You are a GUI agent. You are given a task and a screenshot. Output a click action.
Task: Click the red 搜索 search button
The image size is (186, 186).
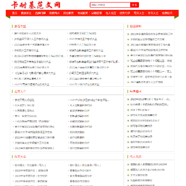[x=134, y=5]
